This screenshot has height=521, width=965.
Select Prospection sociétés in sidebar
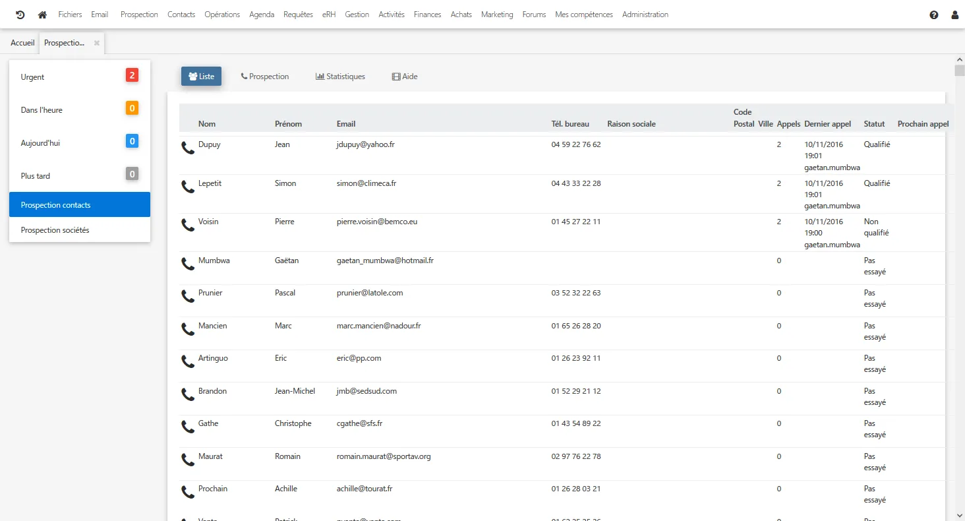[x=80, y=230]
